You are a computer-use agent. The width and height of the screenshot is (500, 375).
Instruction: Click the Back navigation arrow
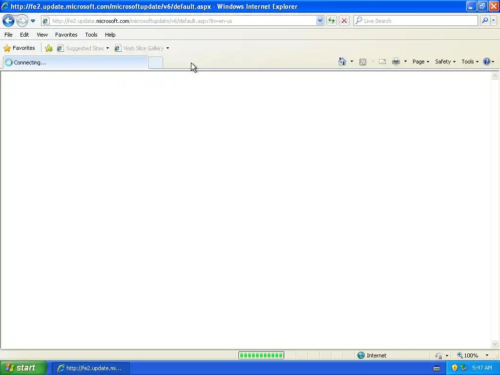[9, 21]
